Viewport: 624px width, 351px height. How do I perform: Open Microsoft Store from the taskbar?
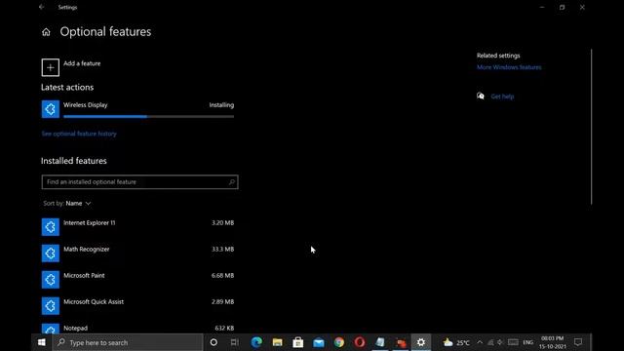[x=298, y=342]
